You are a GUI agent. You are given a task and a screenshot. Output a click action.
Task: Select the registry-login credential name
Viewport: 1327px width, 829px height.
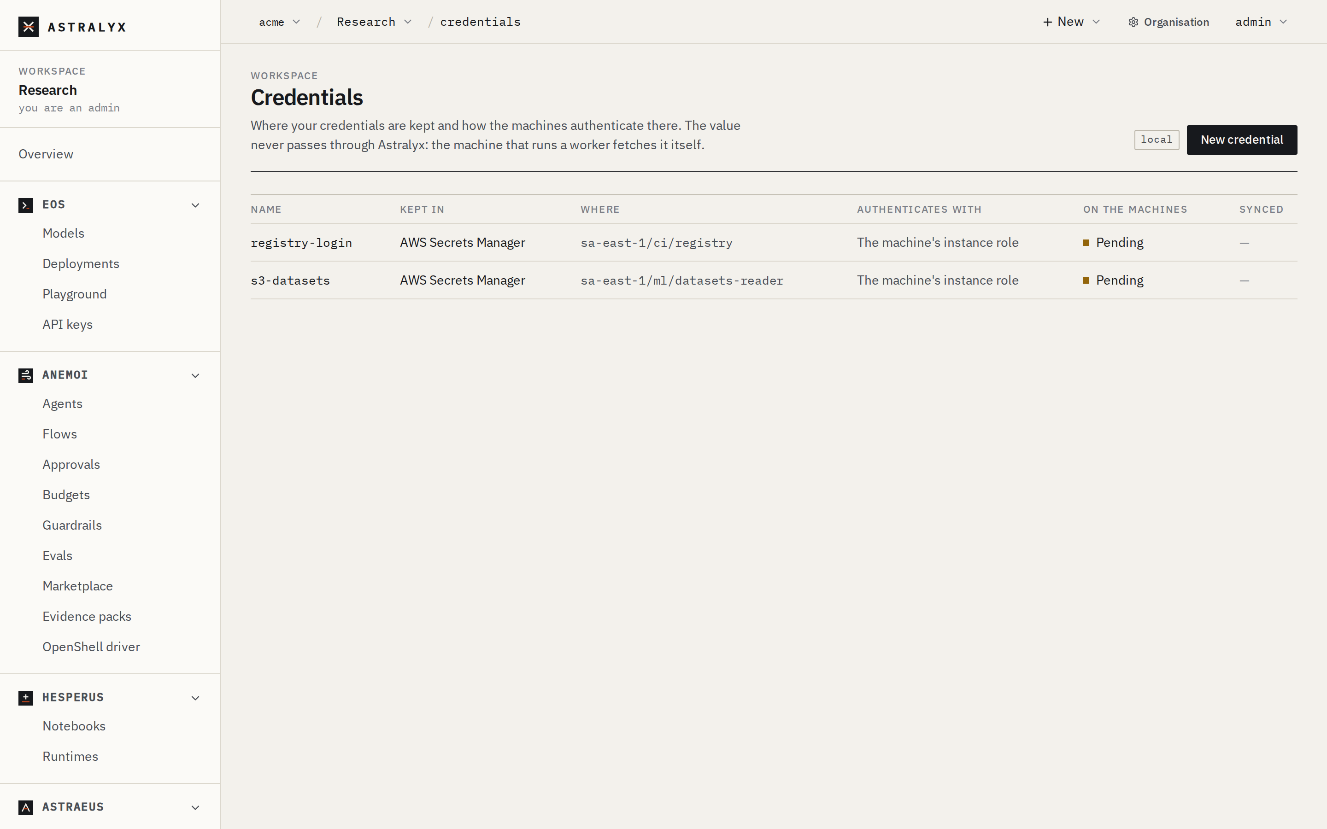pyautogui.click(x=302, y=243)
